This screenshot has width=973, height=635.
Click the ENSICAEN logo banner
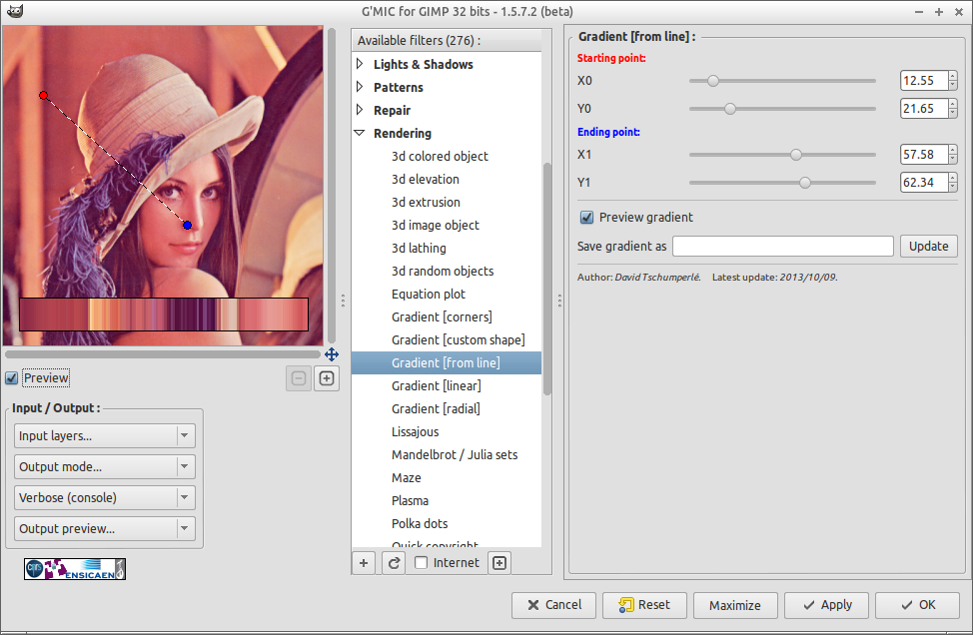click(75, 569)
